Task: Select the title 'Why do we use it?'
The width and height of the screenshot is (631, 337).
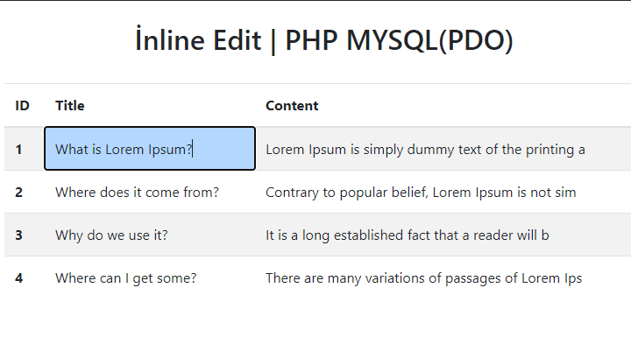Action: [x=111, y=235]
